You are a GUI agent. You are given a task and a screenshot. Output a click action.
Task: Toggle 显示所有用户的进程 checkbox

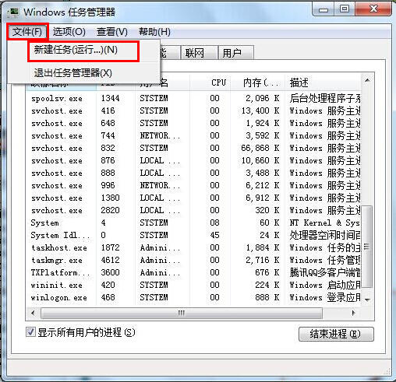pyautogui.click(x=30, y=332)
